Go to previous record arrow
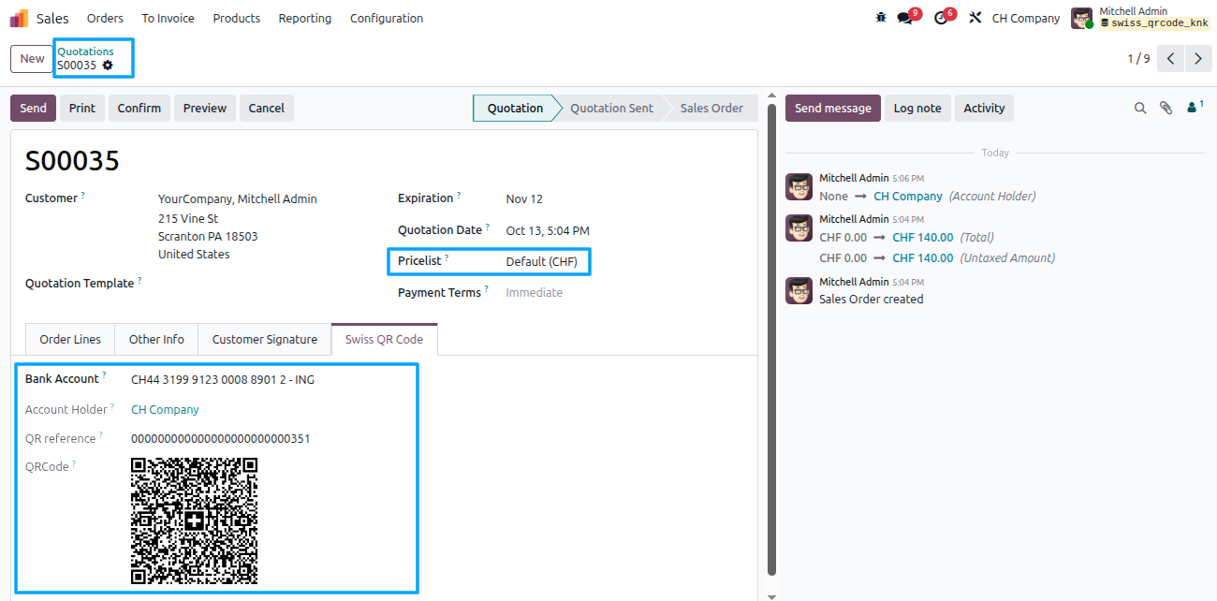The image size is (1217, 601). pos(1171,58)
